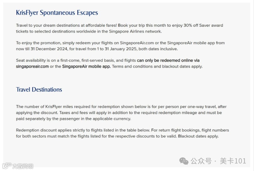Click the Travel Destinations heading
254x171 pixels.
point(39,90)
